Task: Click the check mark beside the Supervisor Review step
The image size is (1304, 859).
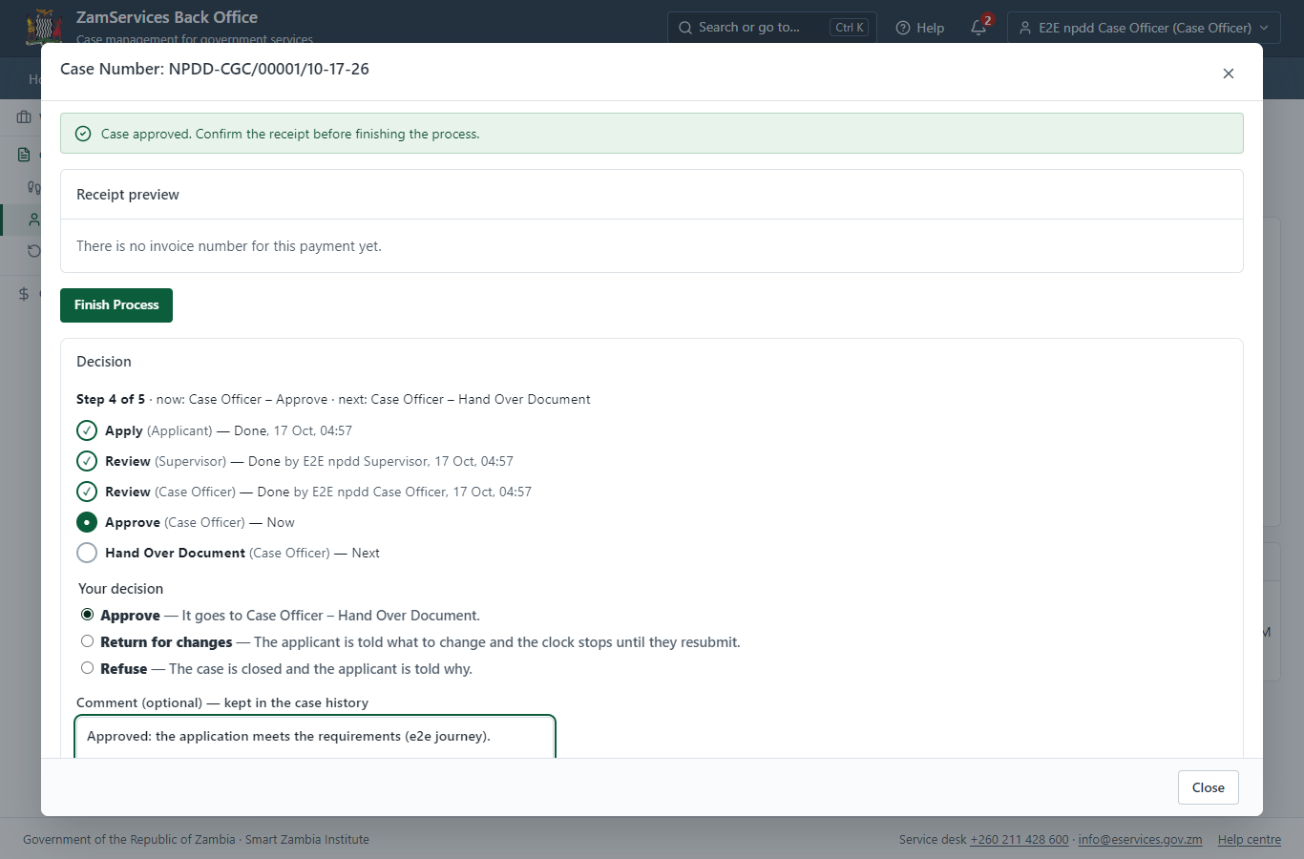Action: [87, 461]
